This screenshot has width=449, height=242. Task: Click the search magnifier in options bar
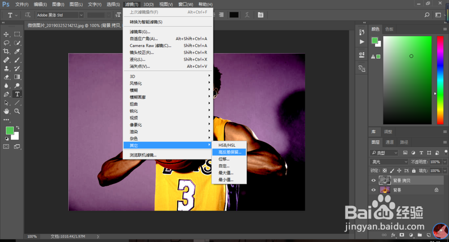[427, 15]
